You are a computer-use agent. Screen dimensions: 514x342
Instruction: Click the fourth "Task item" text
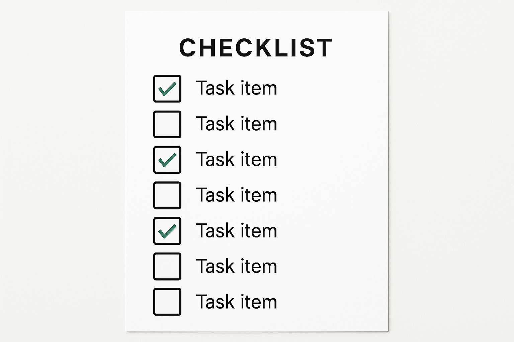coord(236,195)
